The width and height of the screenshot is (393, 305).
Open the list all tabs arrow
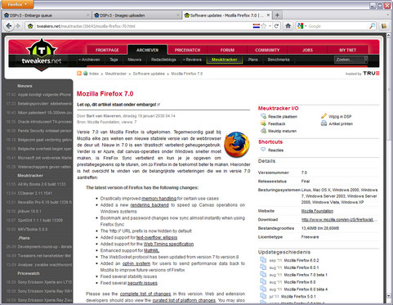[388, 16]
